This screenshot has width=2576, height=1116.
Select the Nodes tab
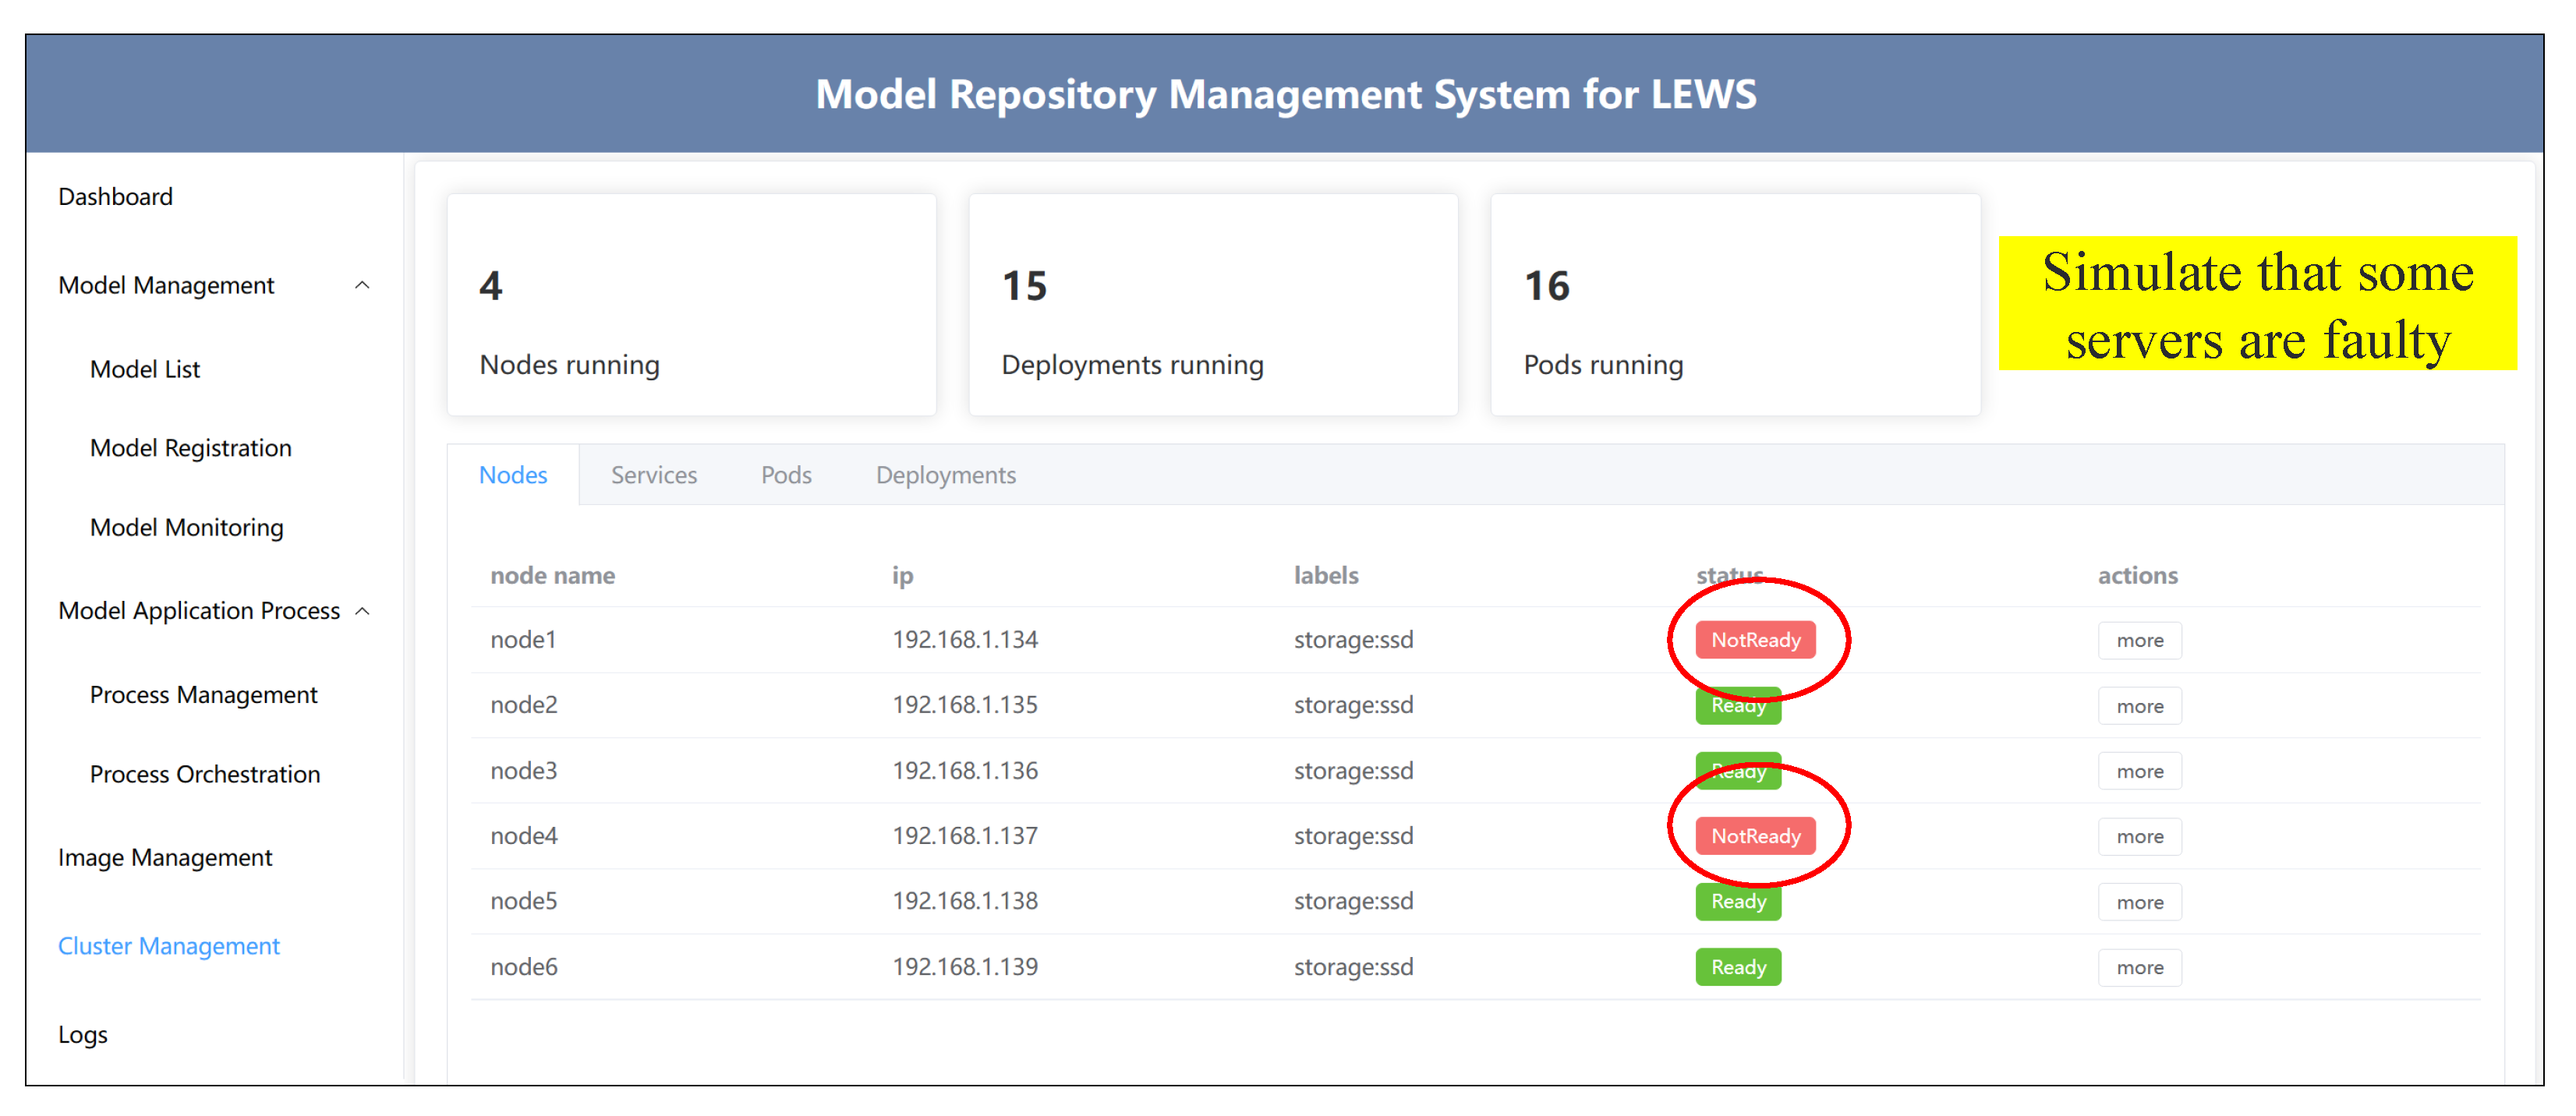coord(512,475)
